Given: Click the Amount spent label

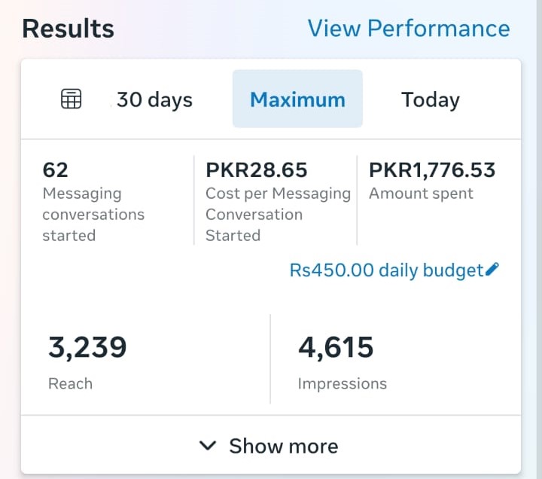Looking at the screenshot, I should click(x=421, y=194).
